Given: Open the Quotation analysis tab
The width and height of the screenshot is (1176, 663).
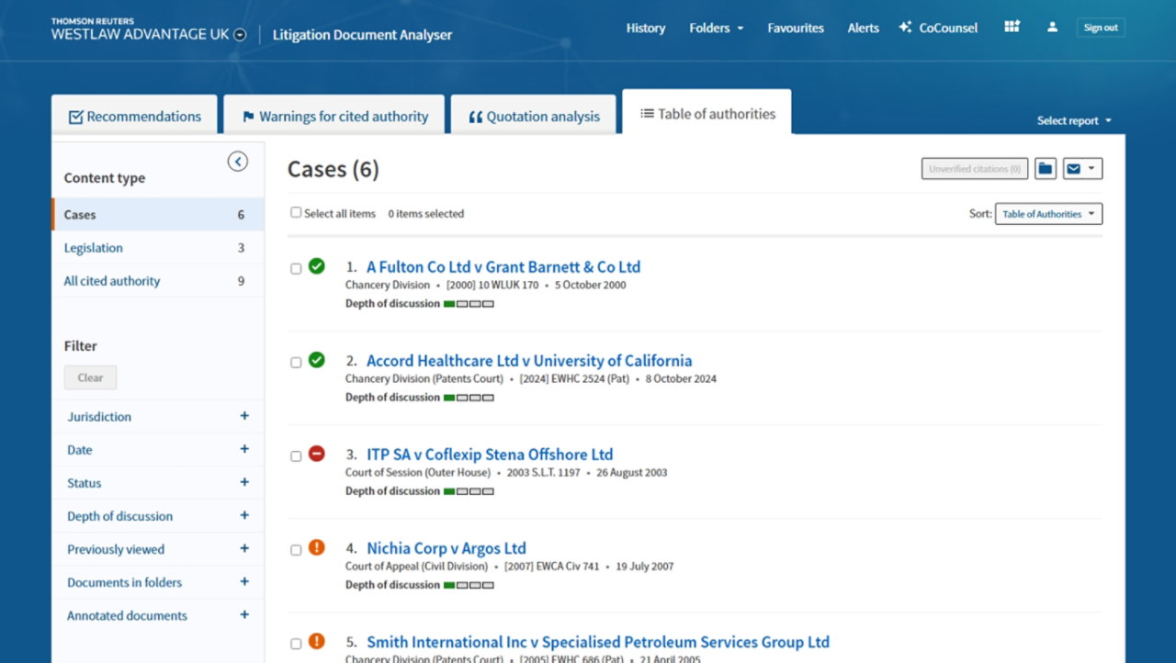Looking at the screenshot, I should point(534,117).
